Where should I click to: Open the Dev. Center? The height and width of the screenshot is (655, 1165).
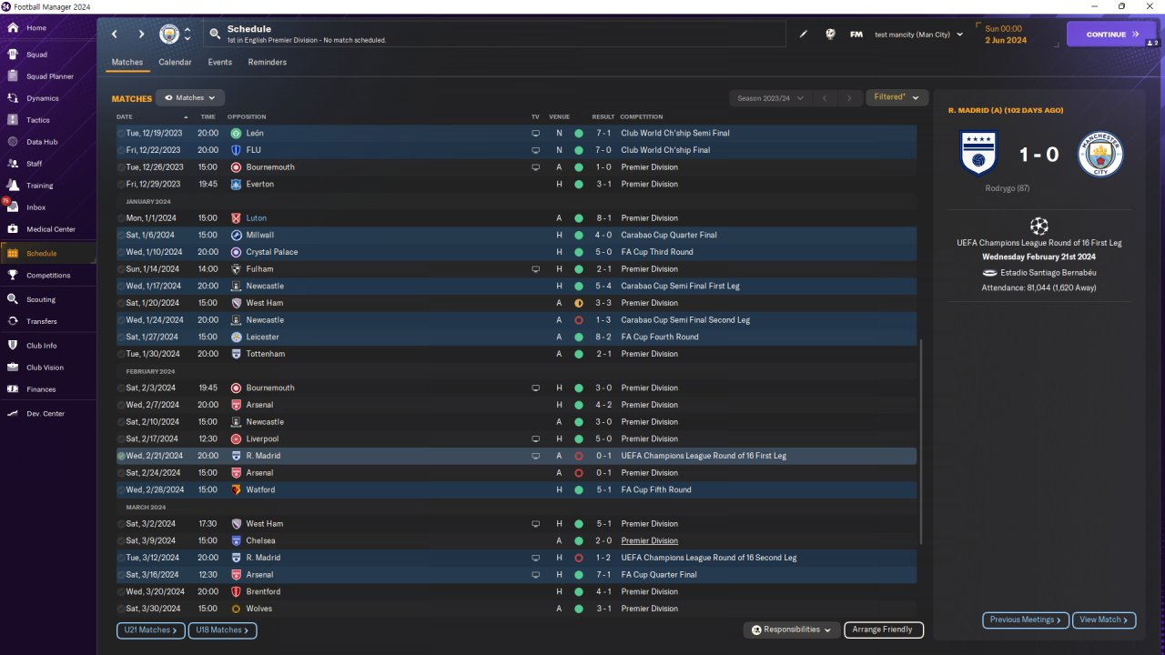pyautogui.click(x=46, y=414)
